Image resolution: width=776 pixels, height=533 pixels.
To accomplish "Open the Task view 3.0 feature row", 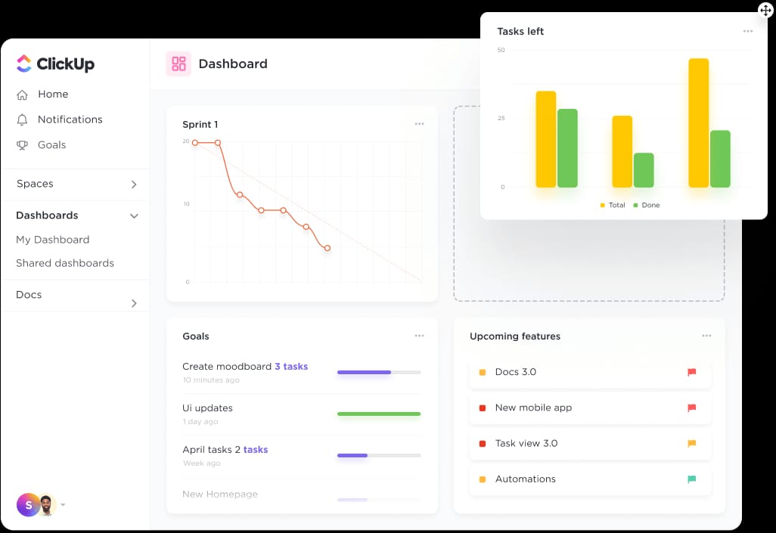I will point(590,444).
